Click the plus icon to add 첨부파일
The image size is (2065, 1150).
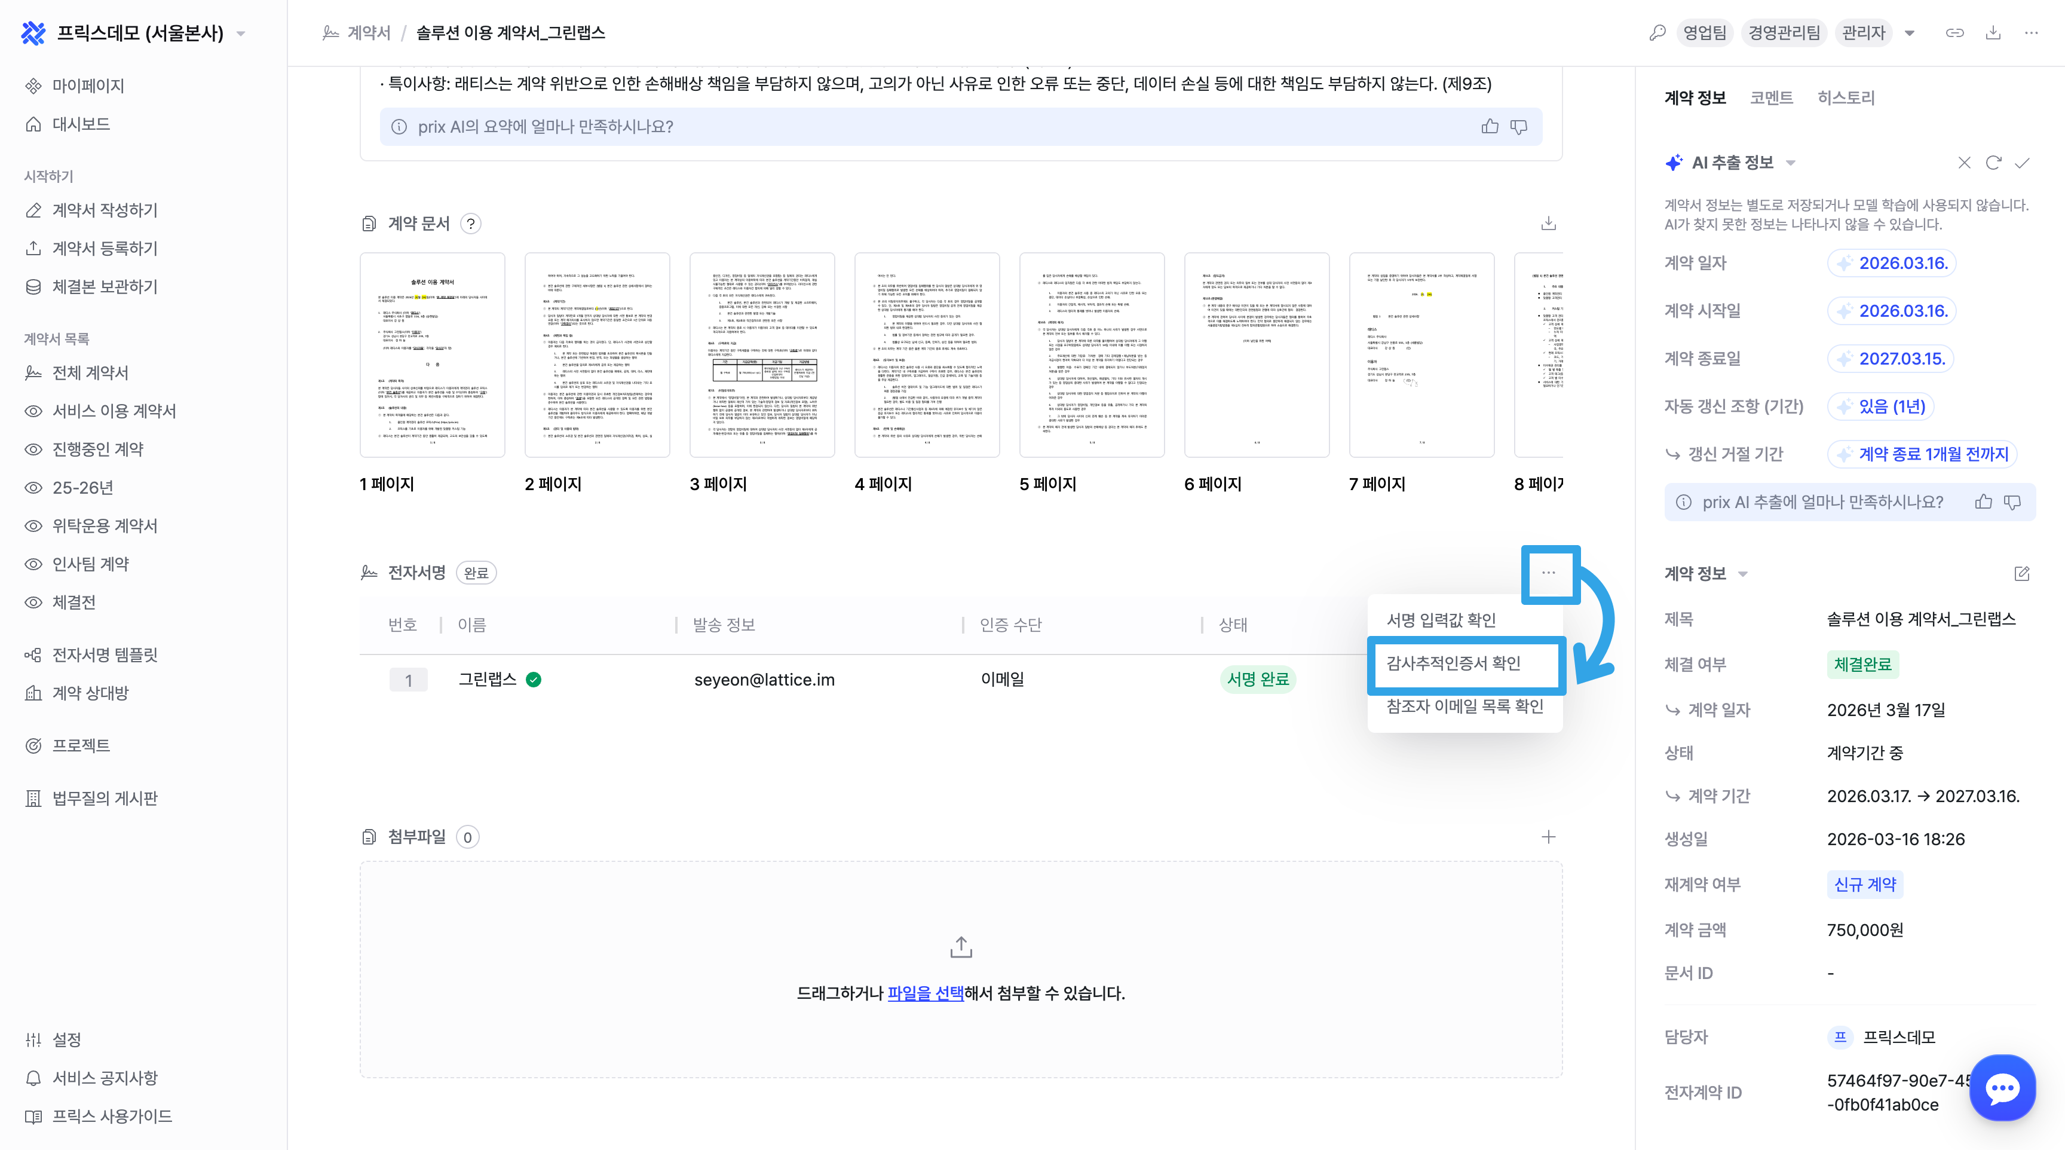click(x=1548, y=836)
